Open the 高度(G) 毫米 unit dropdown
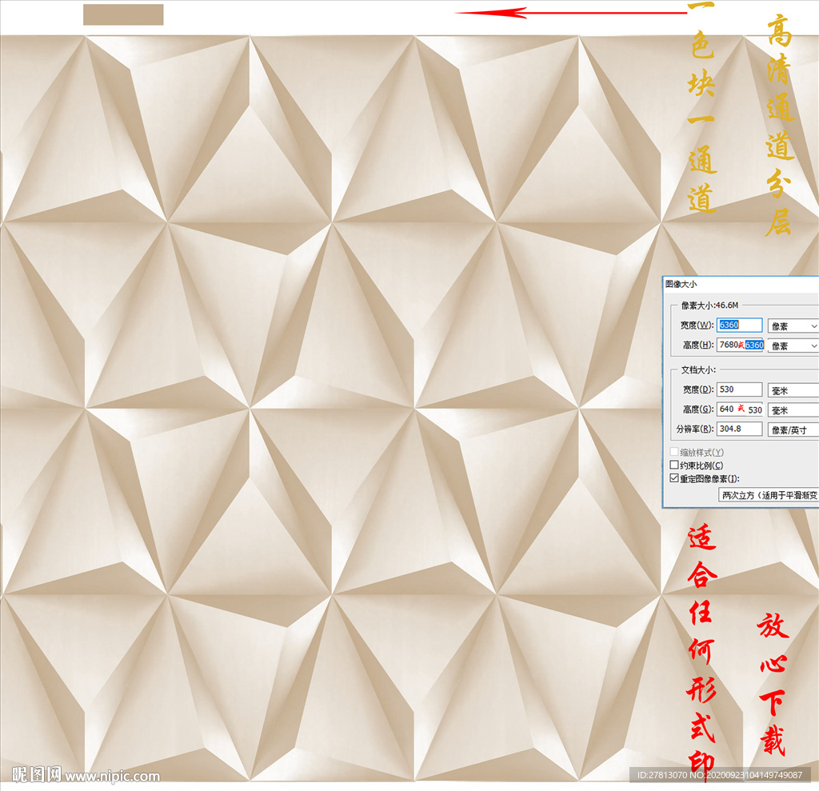This screenshot has width=819, height=791. point(793,410)
